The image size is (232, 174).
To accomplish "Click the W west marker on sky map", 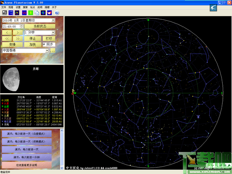I will (x=75, y=93).
